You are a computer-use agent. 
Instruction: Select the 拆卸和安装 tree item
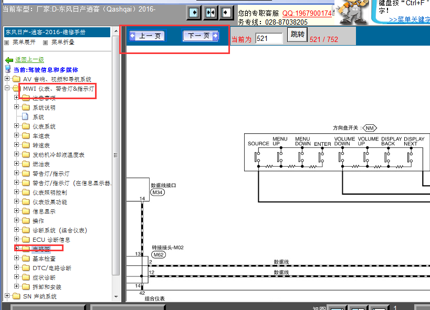(x=47, y=287)
